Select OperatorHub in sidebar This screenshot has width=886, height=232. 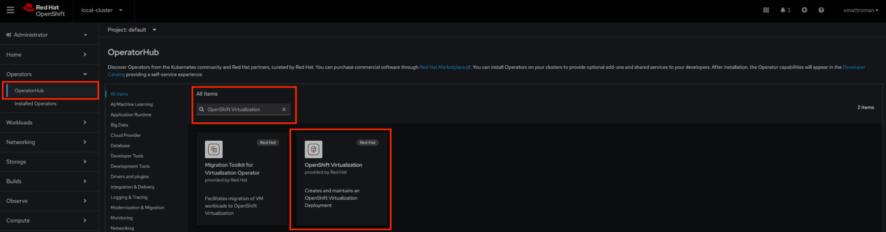29,91
